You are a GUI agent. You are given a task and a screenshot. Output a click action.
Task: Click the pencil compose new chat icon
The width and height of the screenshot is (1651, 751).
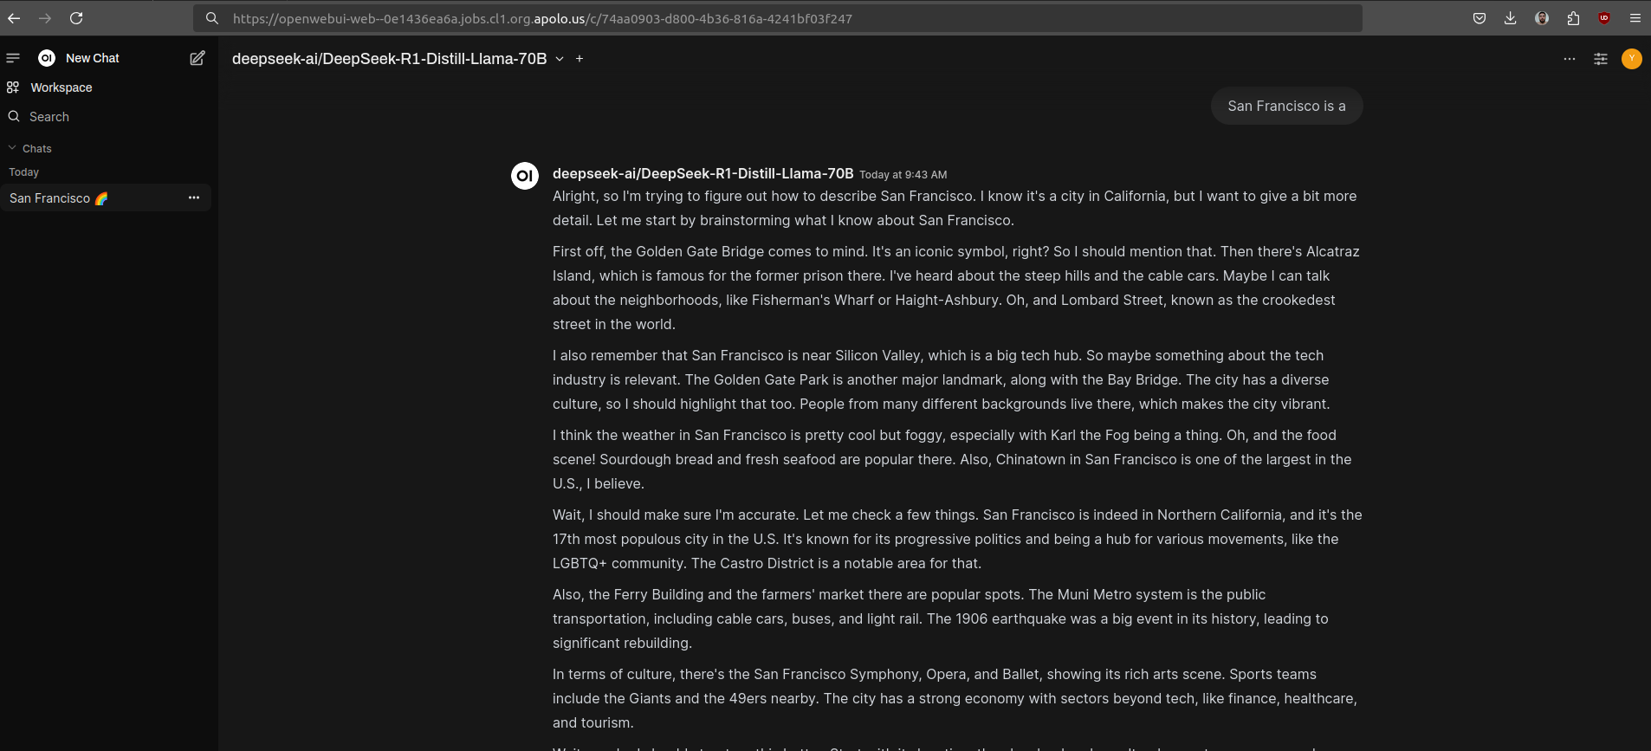(197, 58)
